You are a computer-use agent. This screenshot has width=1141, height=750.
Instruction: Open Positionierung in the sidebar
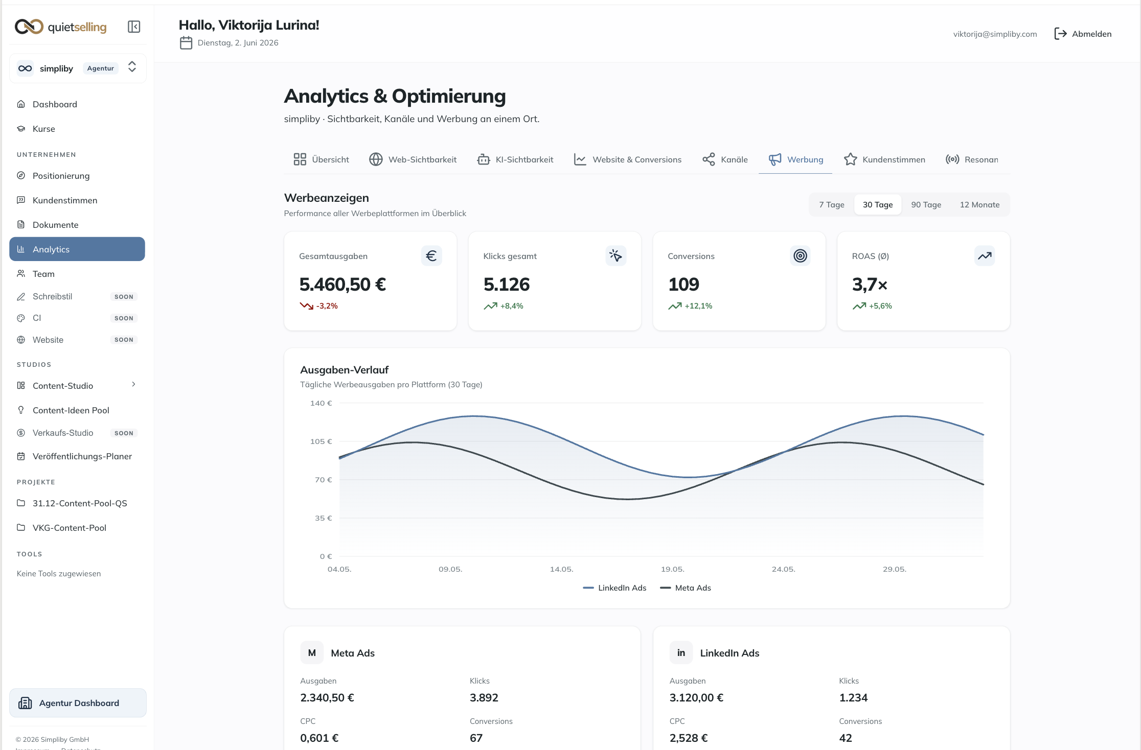click(77, 176)
